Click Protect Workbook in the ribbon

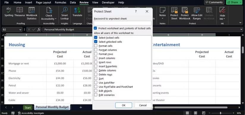click(185, 13)
